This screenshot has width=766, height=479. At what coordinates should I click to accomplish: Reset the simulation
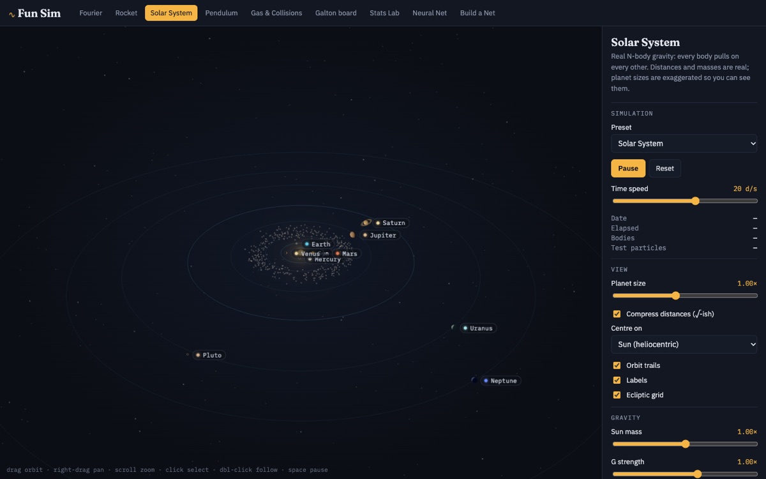(665, 168)
